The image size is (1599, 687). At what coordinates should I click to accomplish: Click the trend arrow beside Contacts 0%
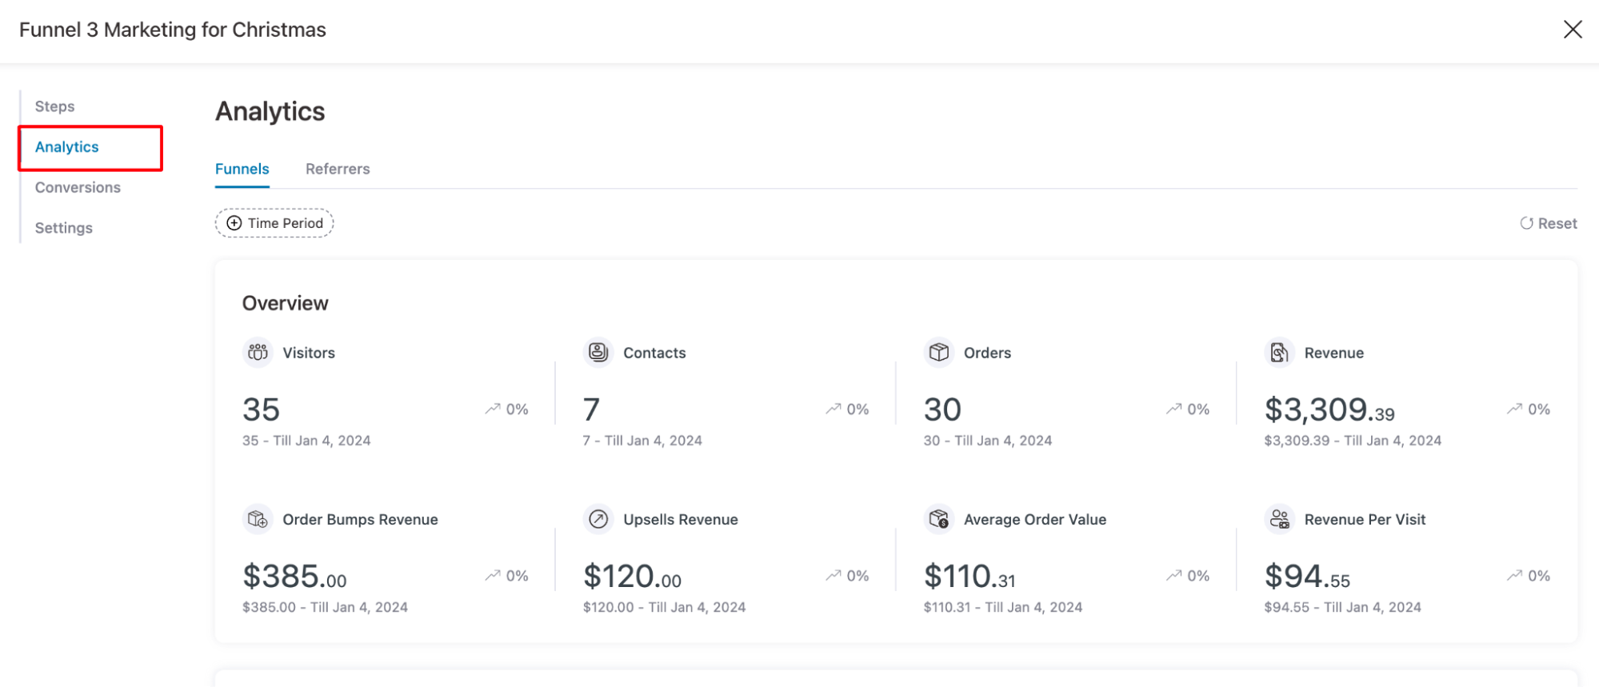pos(833,409)
